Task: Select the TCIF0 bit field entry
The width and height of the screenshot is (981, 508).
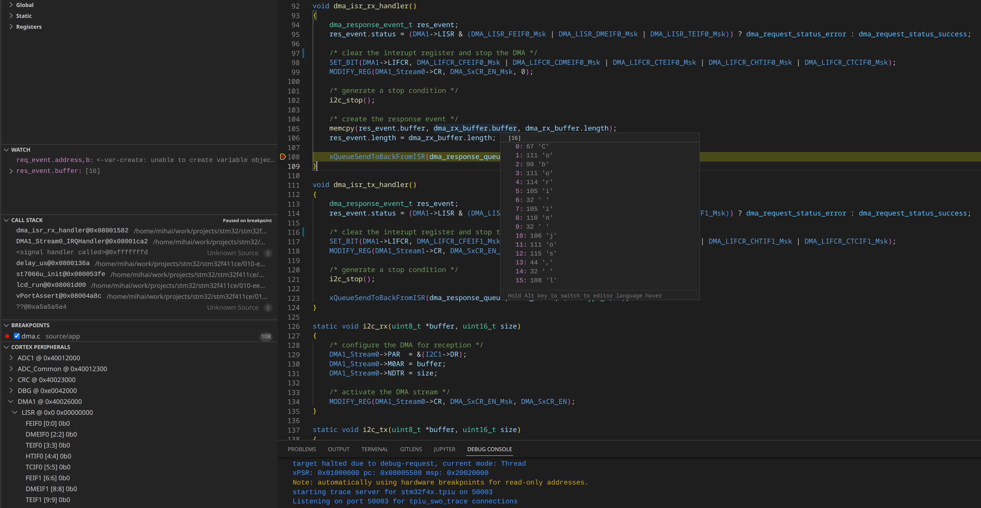Action: (x=48, y=467)
